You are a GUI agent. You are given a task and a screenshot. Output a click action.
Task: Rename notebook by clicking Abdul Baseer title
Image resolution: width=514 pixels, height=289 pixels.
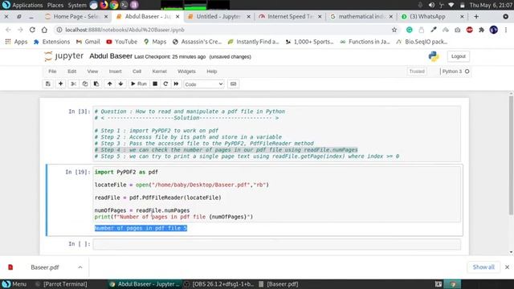[x=111, y=56]
